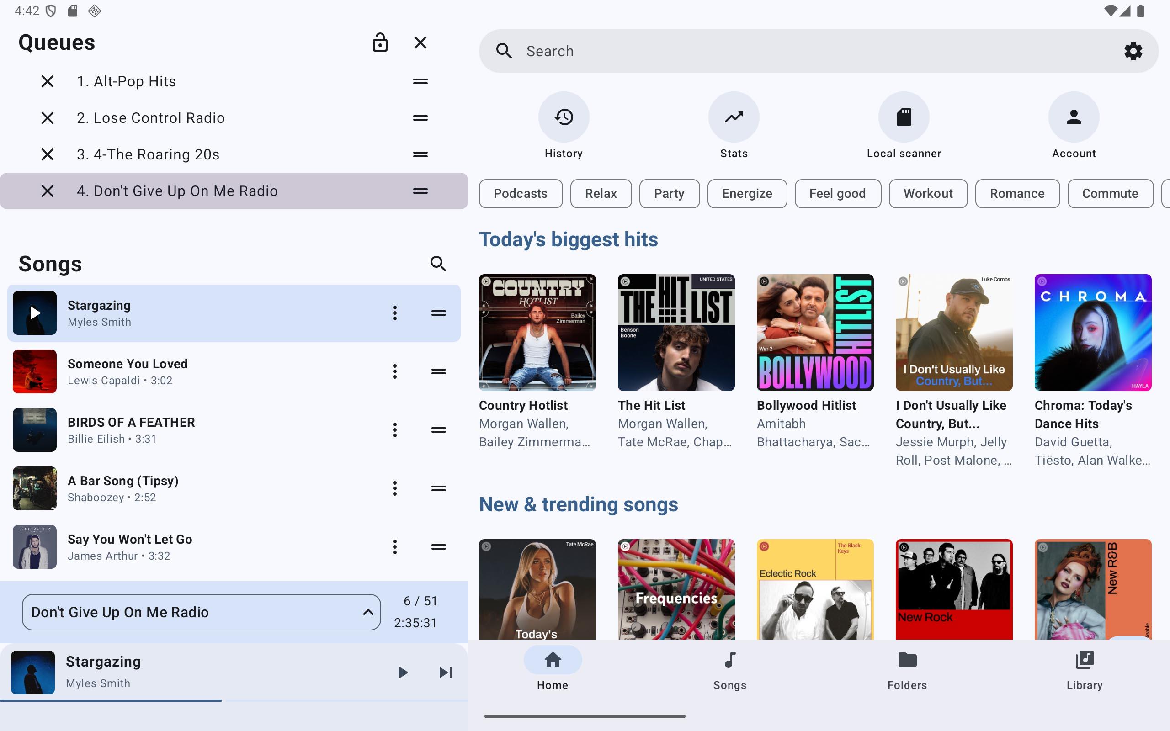This screenshot has width=1170, height=731.
Task: Open the Account page
Action: click(x=1073, y=117)
